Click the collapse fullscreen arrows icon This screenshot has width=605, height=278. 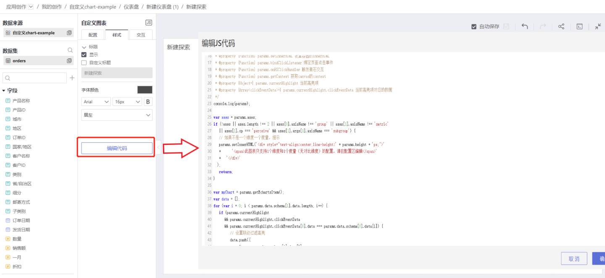pos(598,26)
